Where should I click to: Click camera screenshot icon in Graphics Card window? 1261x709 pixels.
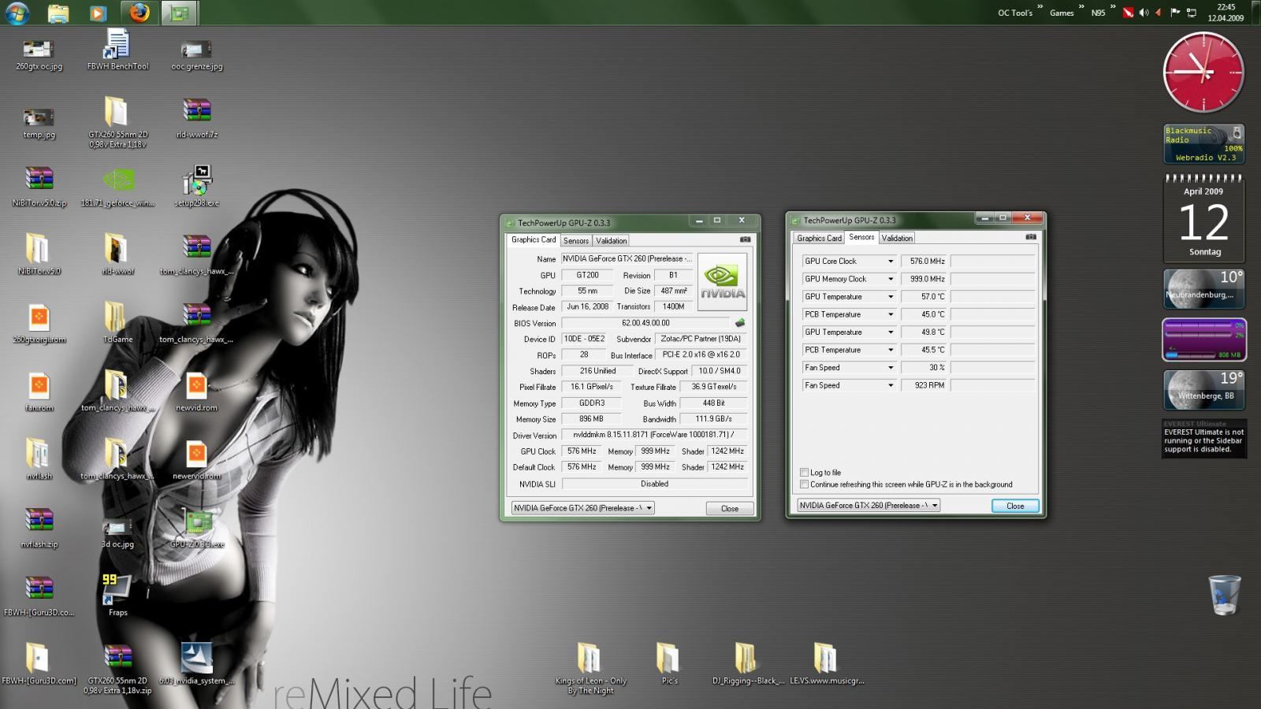745,239
